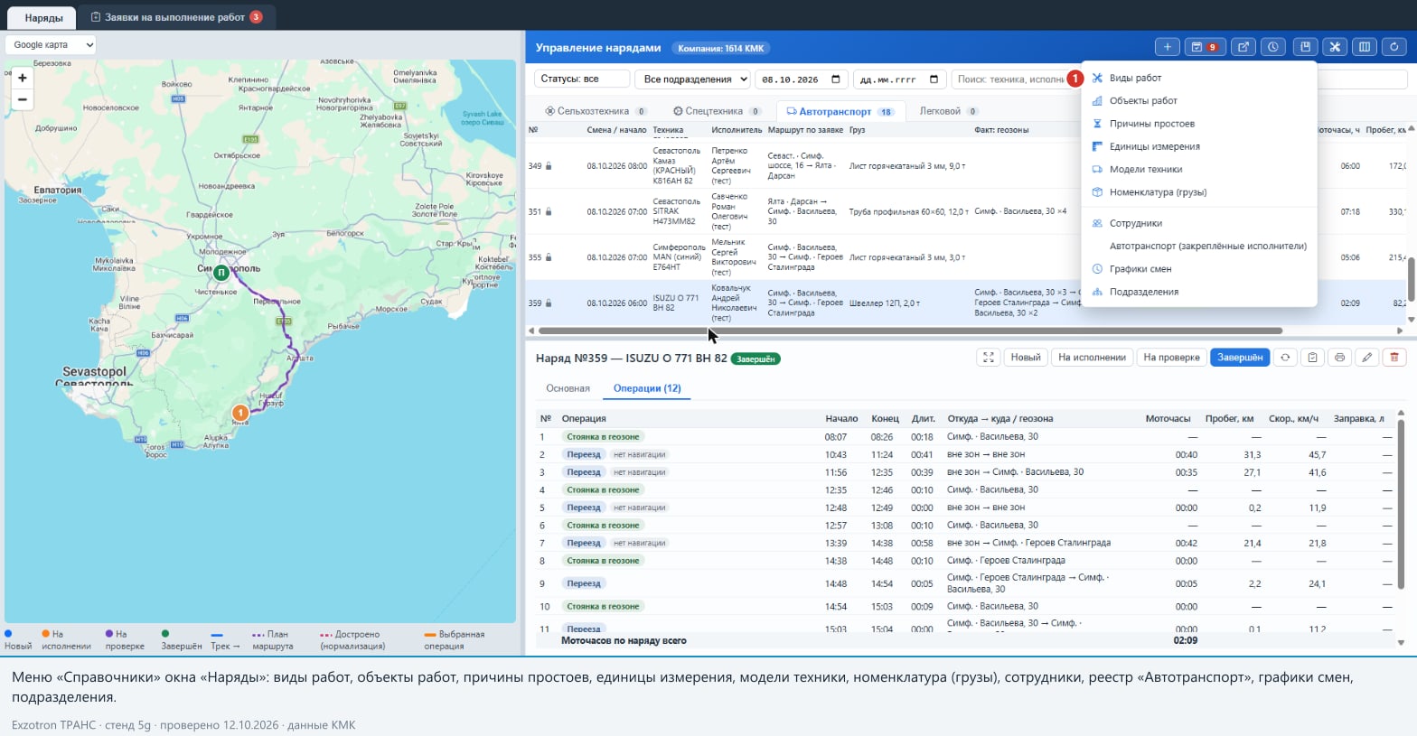Open the clipboard checklist icon for order 359
The height and width of the screenshot is (736, 1417).
(1312, 358)
